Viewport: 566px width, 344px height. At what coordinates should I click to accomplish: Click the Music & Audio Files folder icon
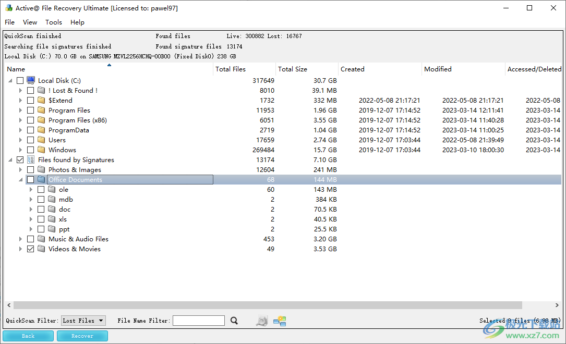(42, 239)
